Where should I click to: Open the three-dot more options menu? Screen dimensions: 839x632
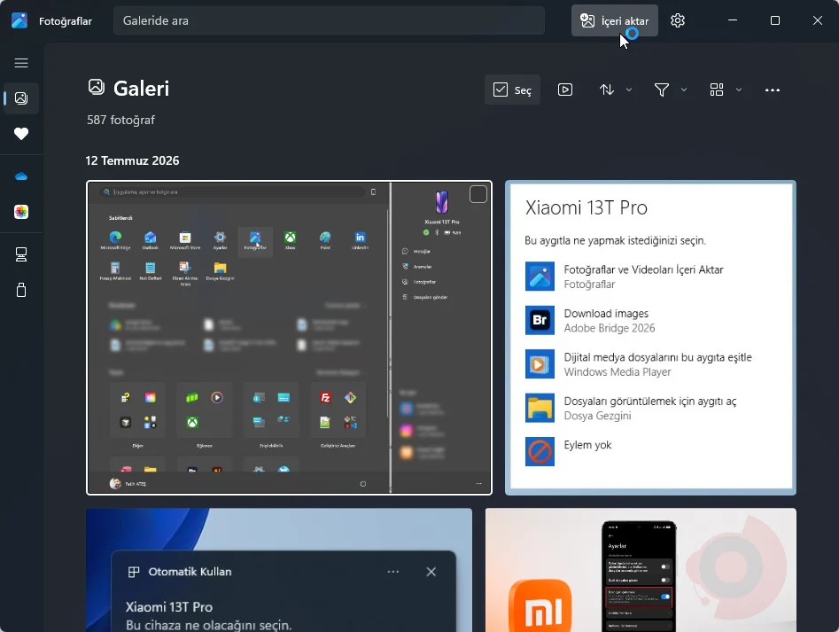pyautogui.click(x=773, y=90)
